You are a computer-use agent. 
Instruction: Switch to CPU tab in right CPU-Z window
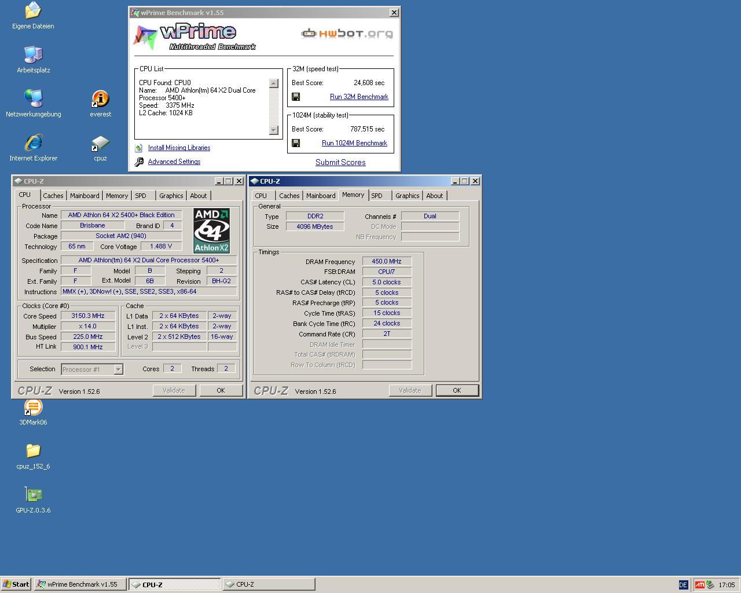point(261,196)
